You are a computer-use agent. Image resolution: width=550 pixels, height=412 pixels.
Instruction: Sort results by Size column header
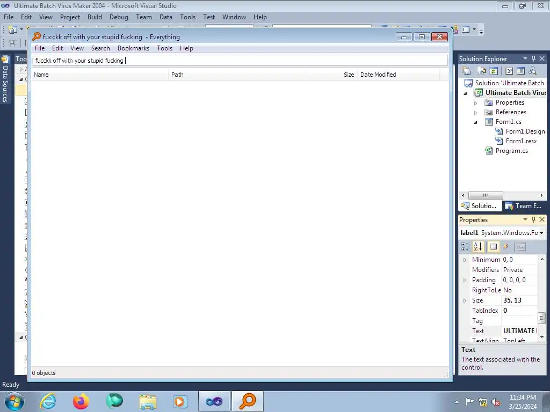[x=331, y=75]
